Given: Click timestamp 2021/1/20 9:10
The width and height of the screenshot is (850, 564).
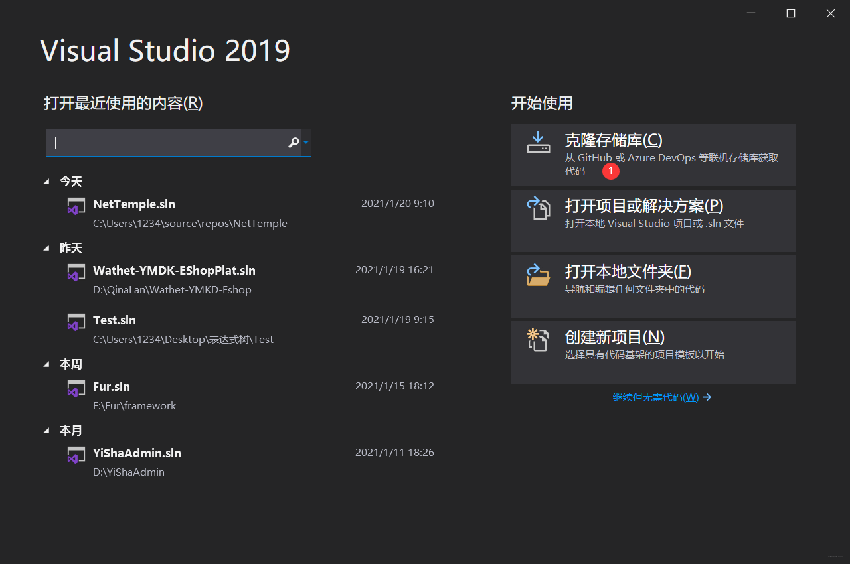Looking at the screenshot, I should pos(398,204).
